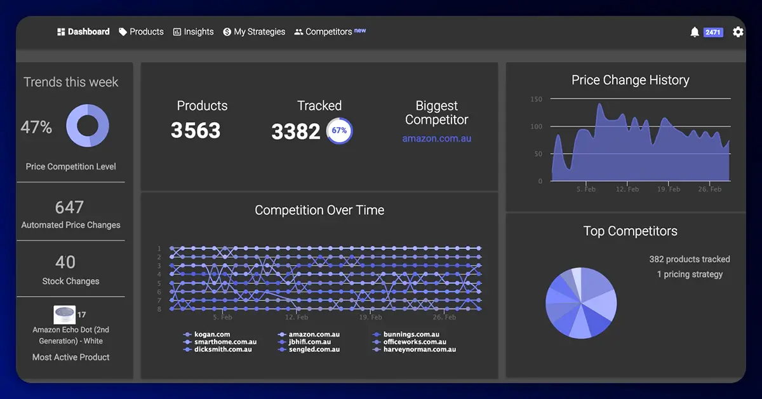Toggle bunnings.com.au legend entry

click(406, 334)
